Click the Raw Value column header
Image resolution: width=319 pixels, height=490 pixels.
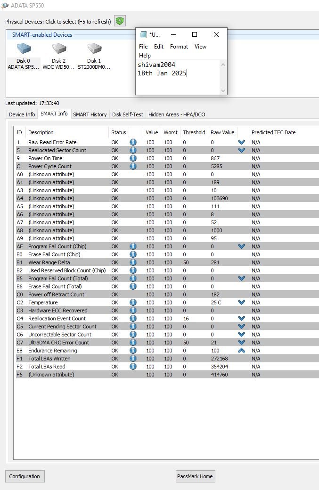[222, 132]
